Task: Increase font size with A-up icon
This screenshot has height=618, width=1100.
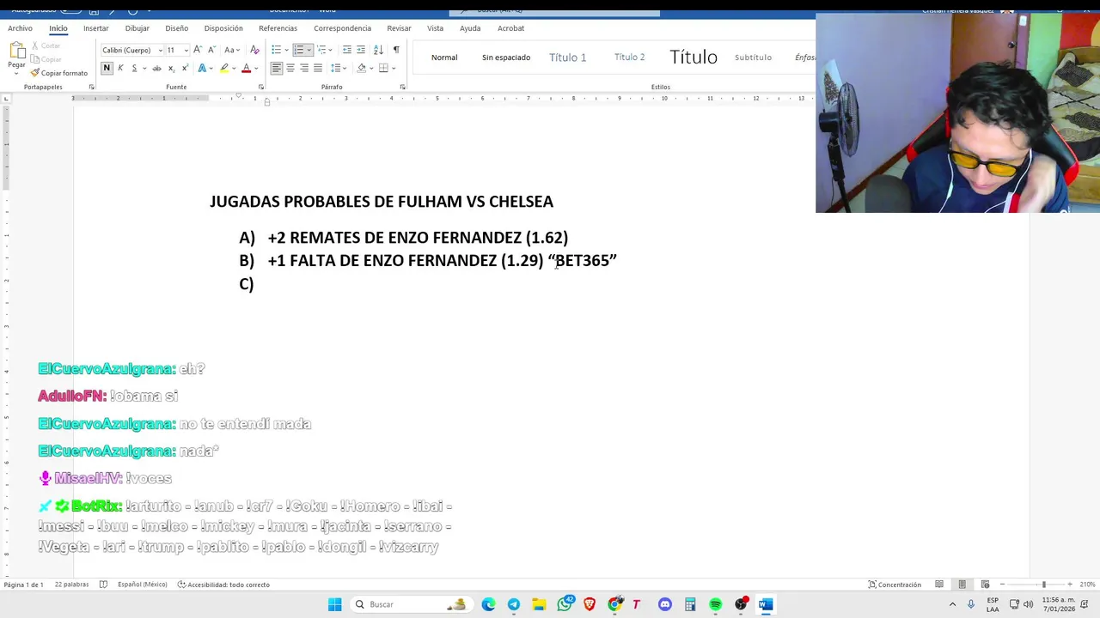Action: coord(198,50)
